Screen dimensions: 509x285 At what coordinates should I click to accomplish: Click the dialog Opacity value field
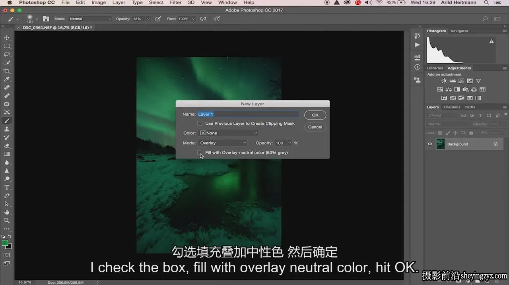point(280,143)
